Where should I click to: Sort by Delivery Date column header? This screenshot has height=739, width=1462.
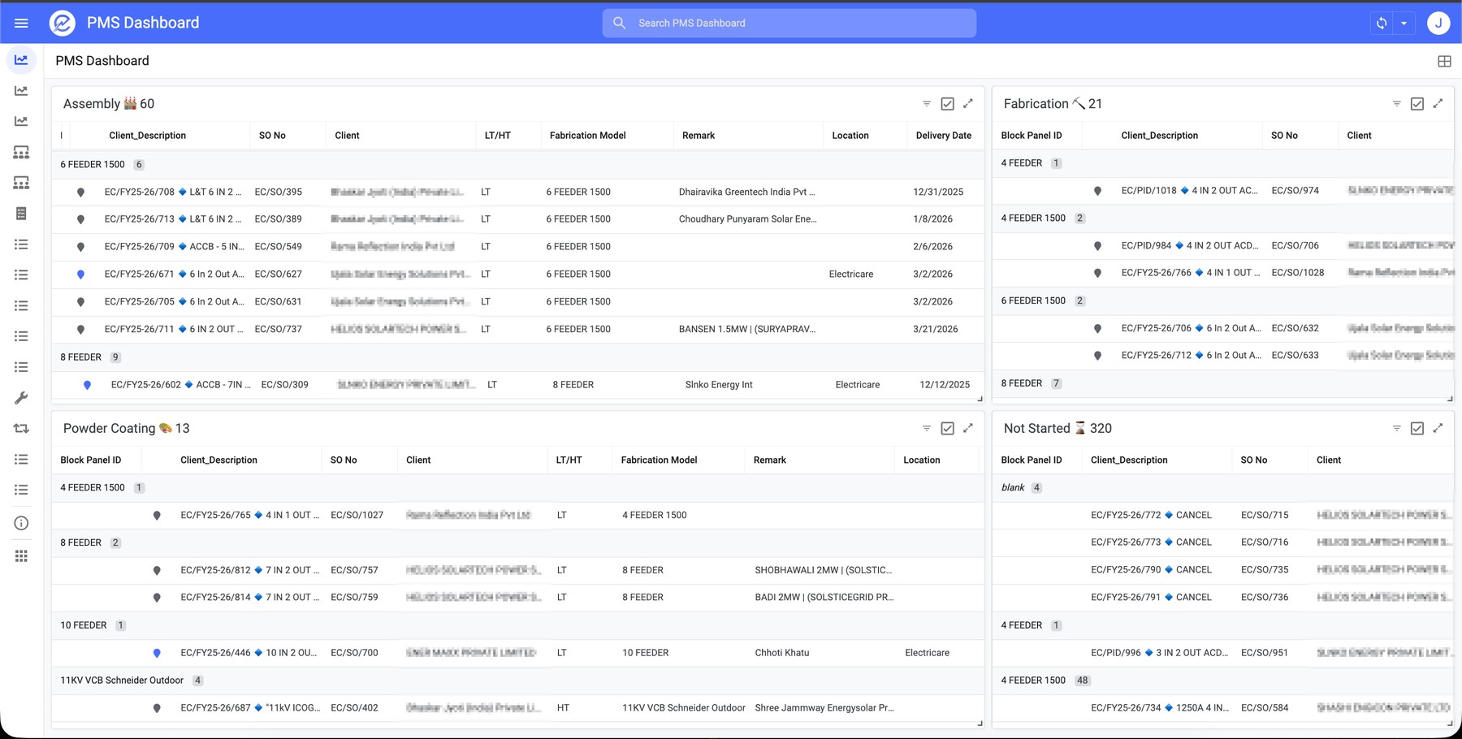pos(943,136)
